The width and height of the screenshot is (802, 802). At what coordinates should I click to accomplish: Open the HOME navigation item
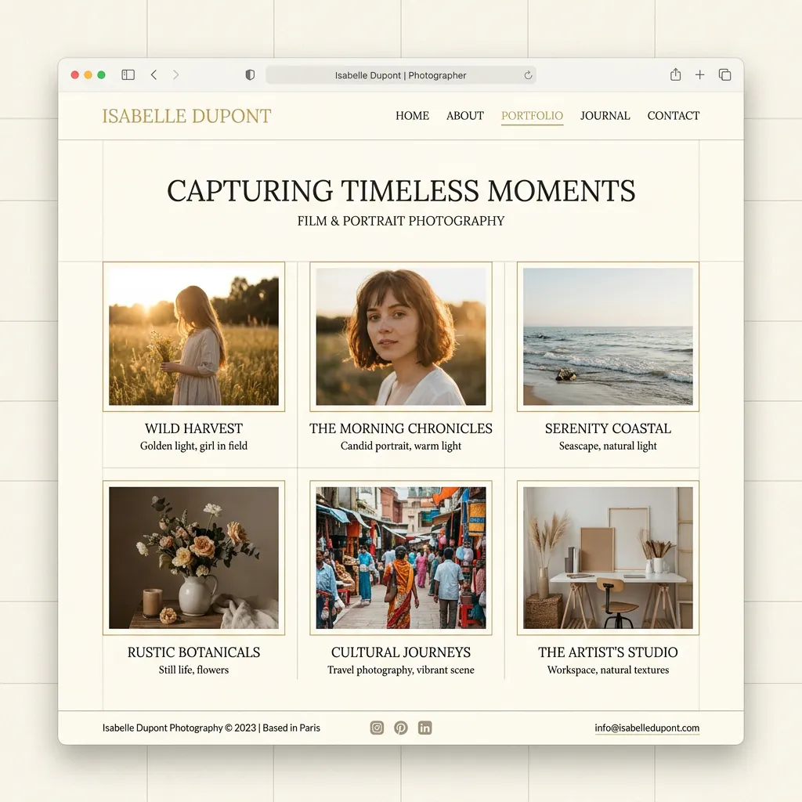[x=412, y=116]
